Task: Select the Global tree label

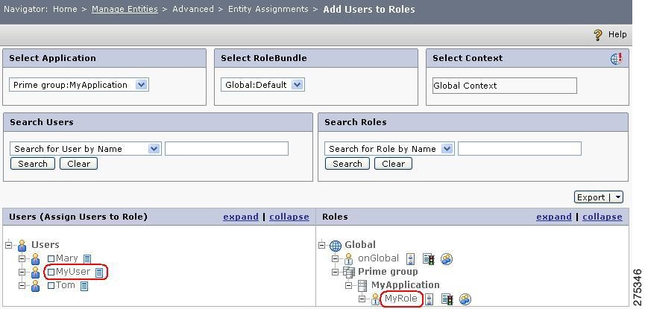Action: pyautogui.click(x=360, y=245)
